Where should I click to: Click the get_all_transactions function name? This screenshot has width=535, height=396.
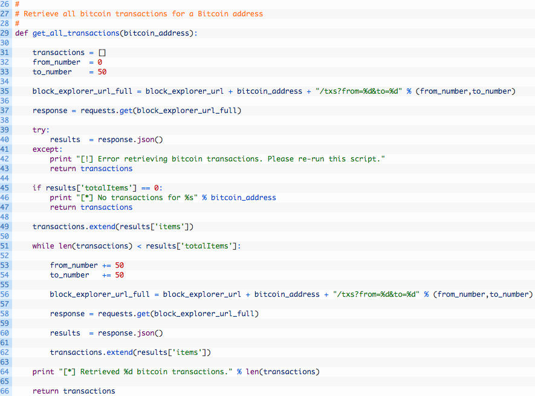pos(76,33)
